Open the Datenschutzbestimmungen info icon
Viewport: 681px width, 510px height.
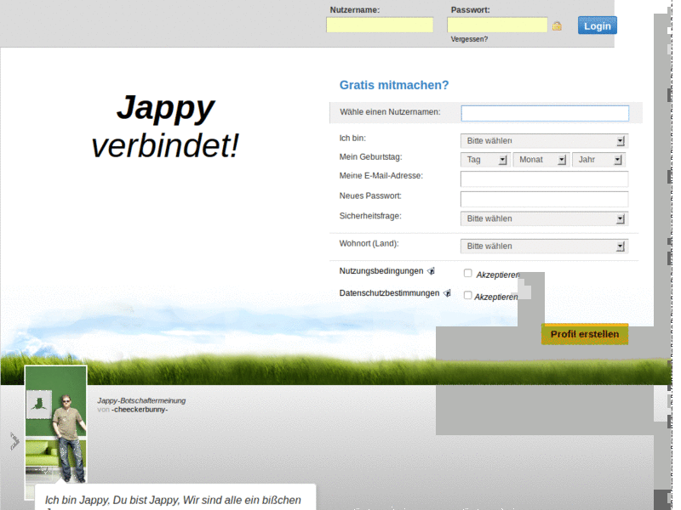pos(447,293)
